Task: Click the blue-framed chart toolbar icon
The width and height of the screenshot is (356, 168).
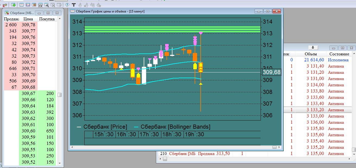Action: (x=28, y=5)
